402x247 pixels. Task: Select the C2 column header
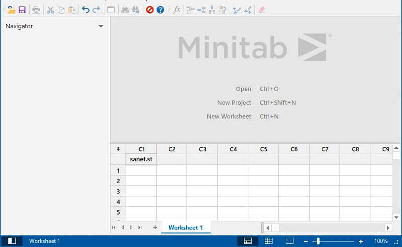point(172,149)
